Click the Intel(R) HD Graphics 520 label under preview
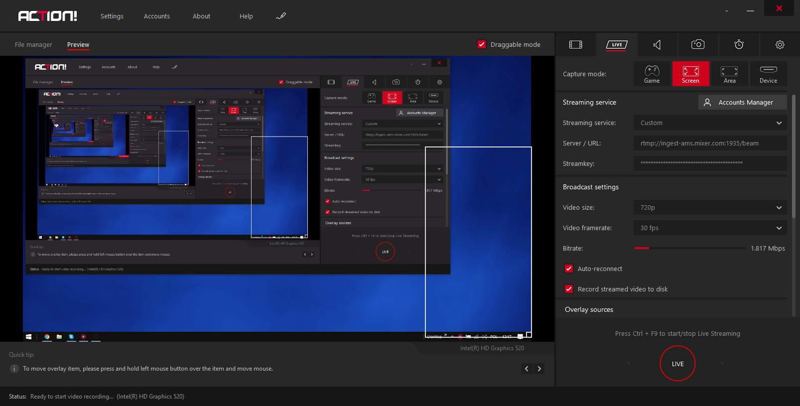 point(492,348)
